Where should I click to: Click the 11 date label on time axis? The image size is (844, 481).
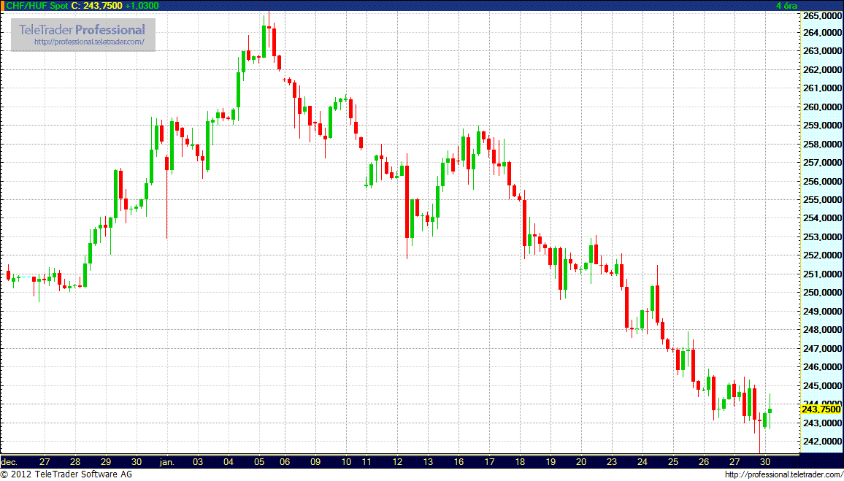pyautogui.click(x=367, y=461)
